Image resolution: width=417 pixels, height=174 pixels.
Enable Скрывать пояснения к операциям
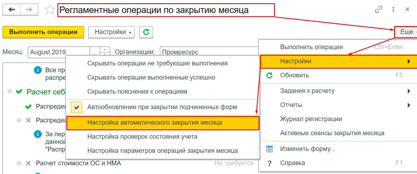[x=137, y=91]
